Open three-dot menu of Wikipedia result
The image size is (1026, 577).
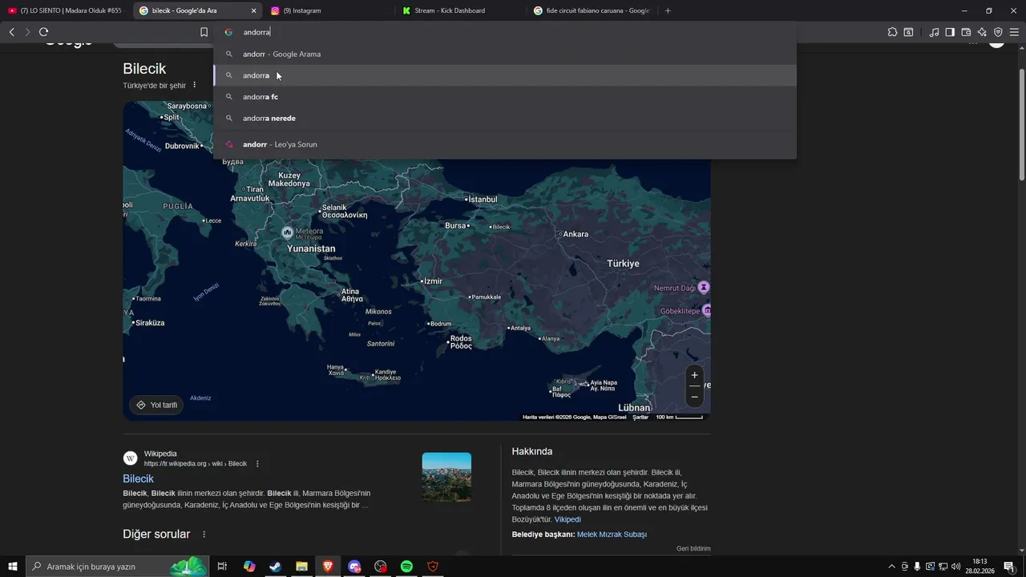tap(257, 464)
